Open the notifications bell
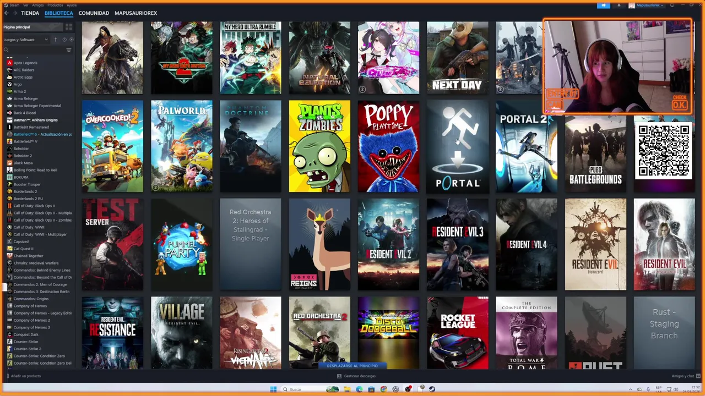 (619, 5)
